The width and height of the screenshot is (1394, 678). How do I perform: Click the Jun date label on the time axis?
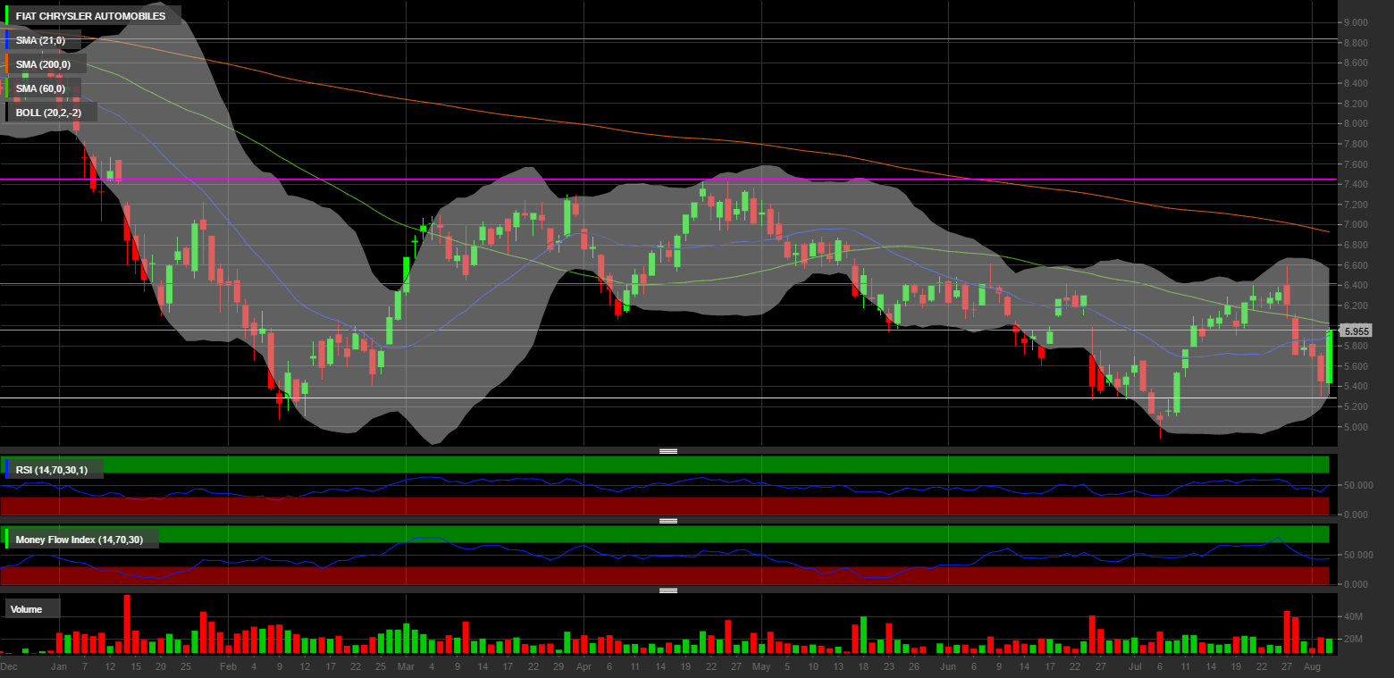coord(948,666)
